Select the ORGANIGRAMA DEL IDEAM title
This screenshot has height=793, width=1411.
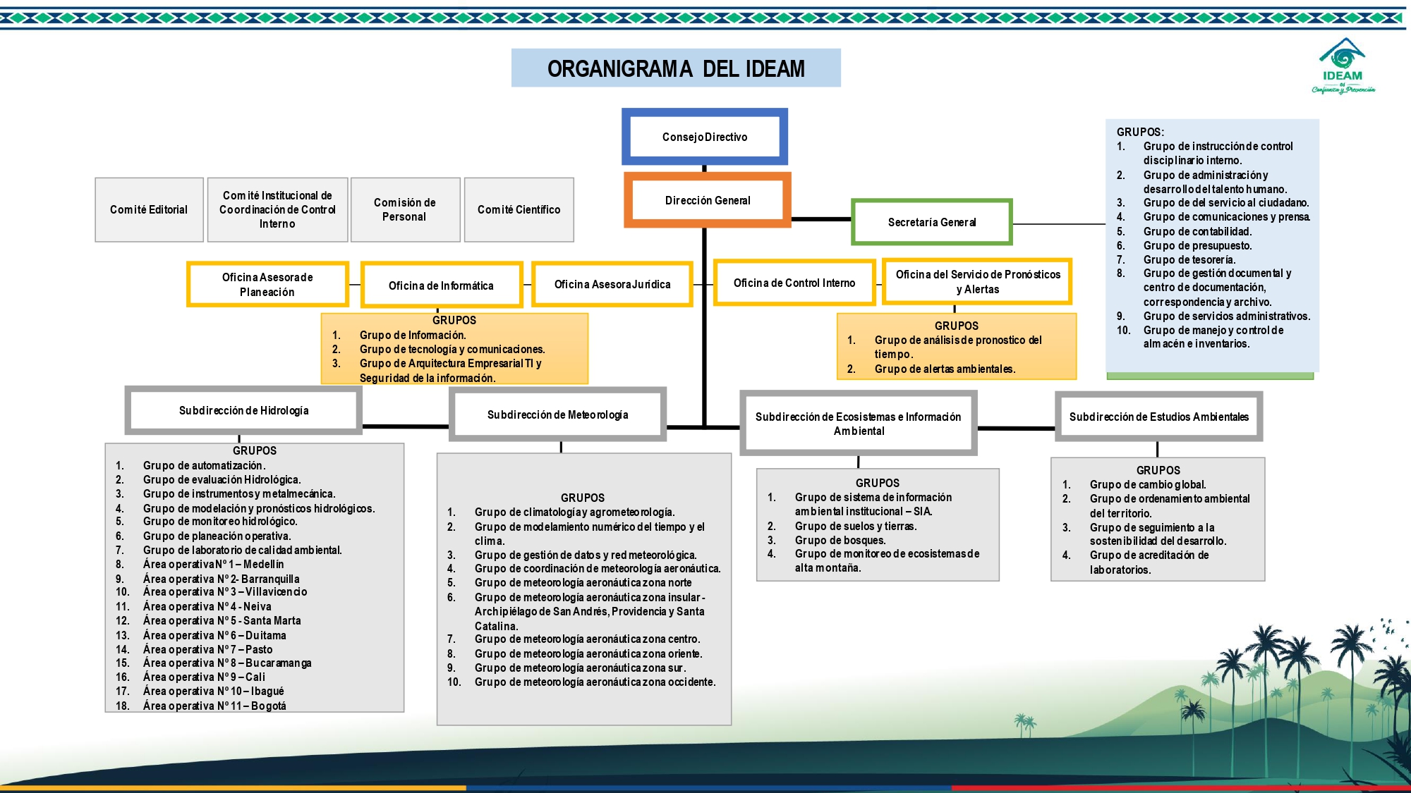676,68
